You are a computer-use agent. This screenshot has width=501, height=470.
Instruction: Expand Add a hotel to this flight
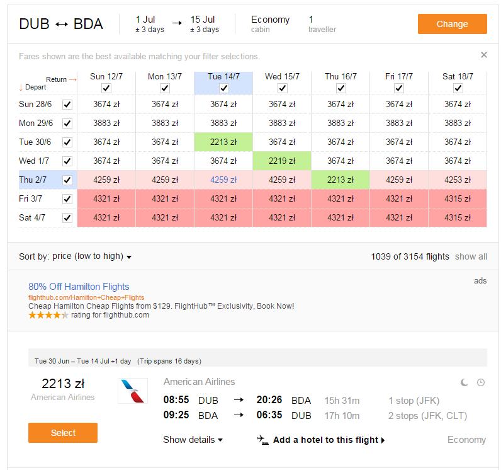tap(329, 440)
